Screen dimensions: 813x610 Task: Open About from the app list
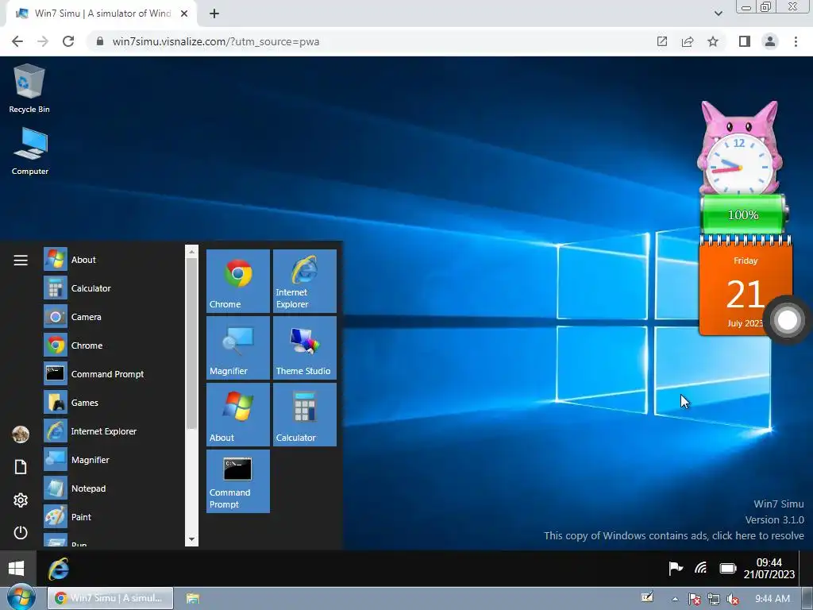(x=113, y=260)
